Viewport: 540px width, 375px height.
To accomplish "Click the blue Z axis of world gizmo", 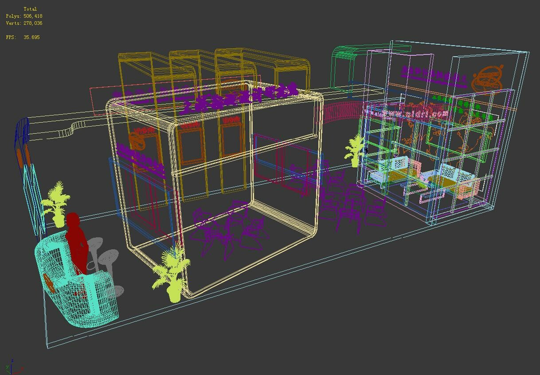I will 12,363.
